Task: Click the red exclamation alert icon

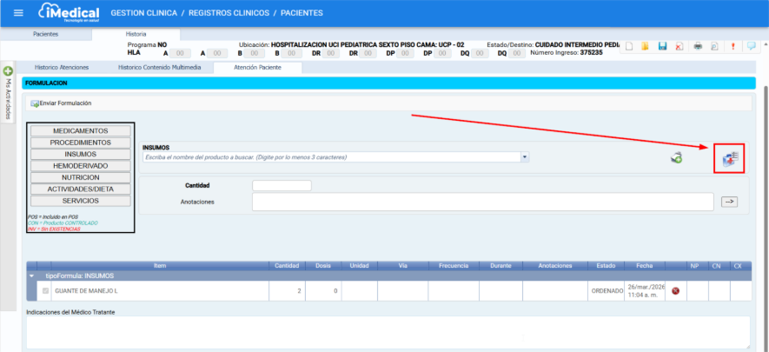Action: pyautogui.click(x=733, y=46)
